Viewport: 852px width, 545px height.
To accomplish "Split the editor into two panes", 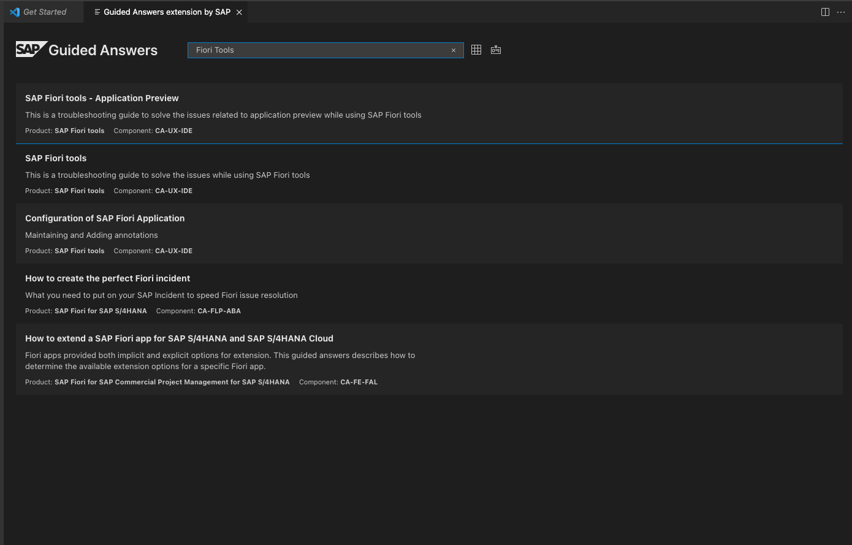I will pos(825,12).
